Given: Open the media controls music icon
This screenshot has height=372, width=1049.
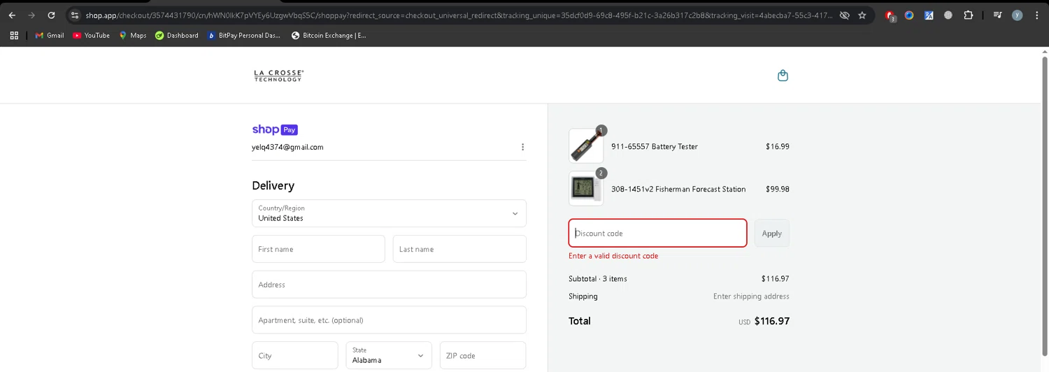Looking at the screenshot, I should point(998,15).
